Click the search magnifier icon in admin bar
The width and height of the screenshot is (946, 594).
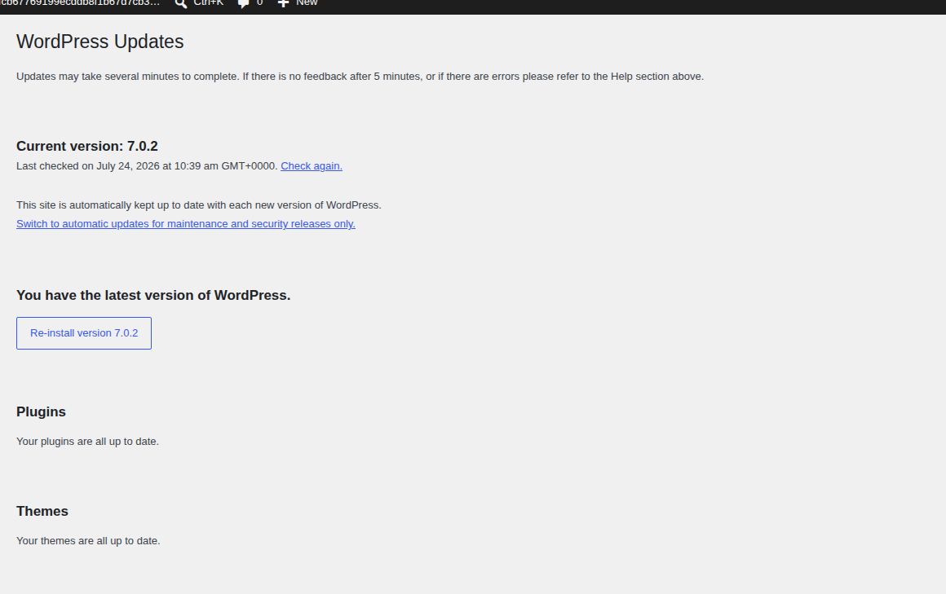180,3
